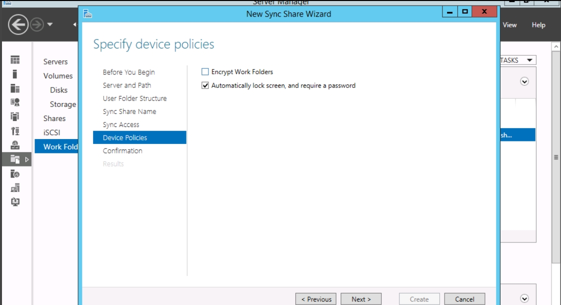This screenshot has height=305, width=561.
Task: Click the wizard icon in the title bar
Action: tap(87, 14)
